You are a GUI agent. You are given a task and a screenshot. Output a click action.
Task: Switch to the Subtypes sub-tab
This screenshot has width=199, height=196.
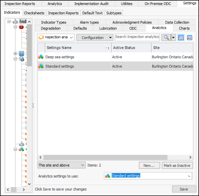coord(114,13)
